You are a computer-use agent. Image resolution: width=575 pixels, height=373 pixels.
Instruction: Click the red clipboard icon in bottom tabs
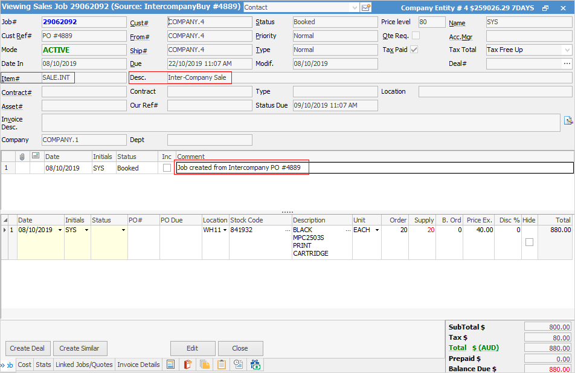pos(188,365)
